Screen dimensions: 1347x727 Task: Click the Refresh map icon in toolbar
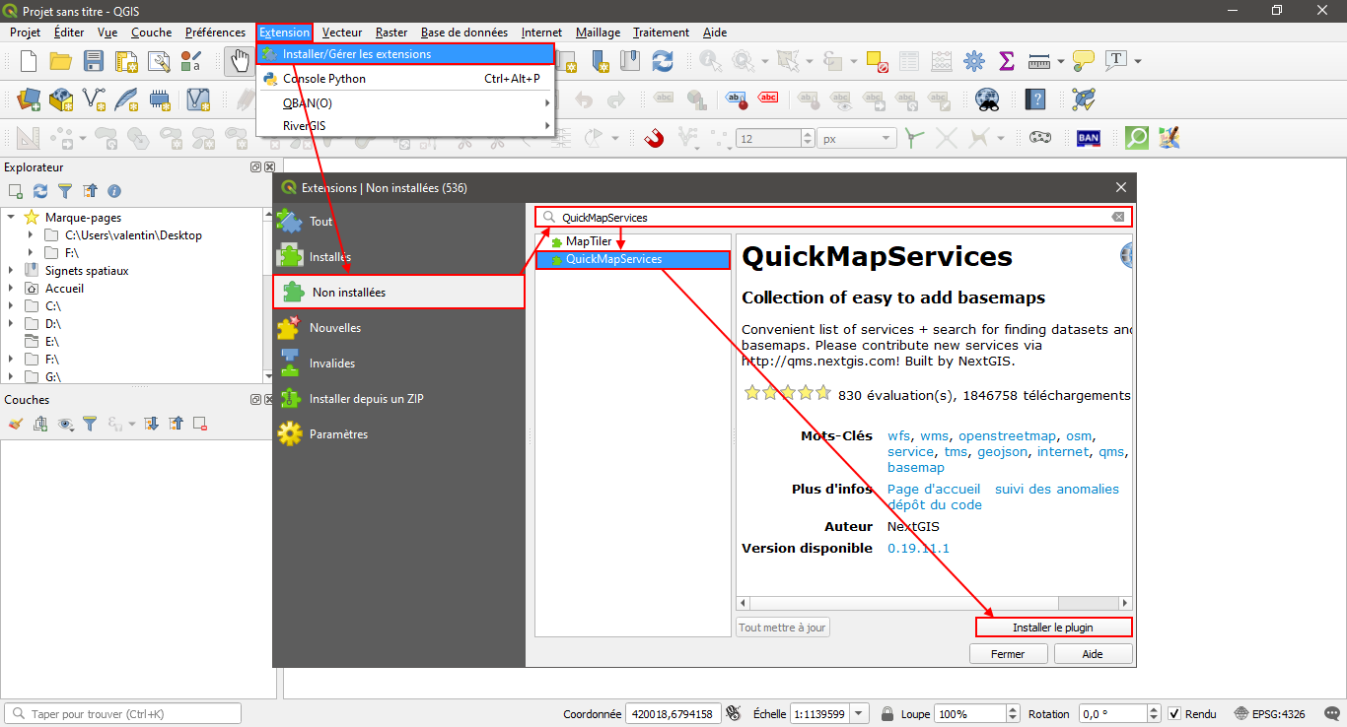click(663, 61)
